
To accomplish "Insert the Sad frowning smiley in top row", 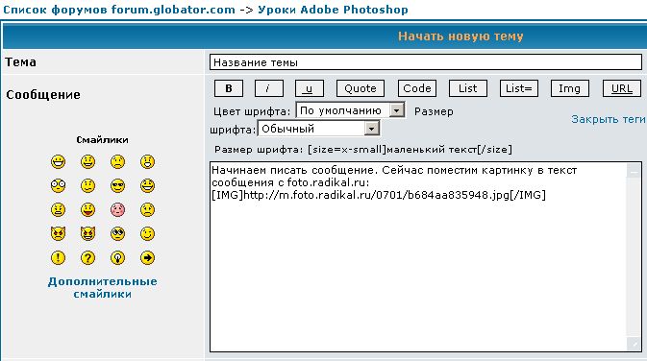I will 117,161.
